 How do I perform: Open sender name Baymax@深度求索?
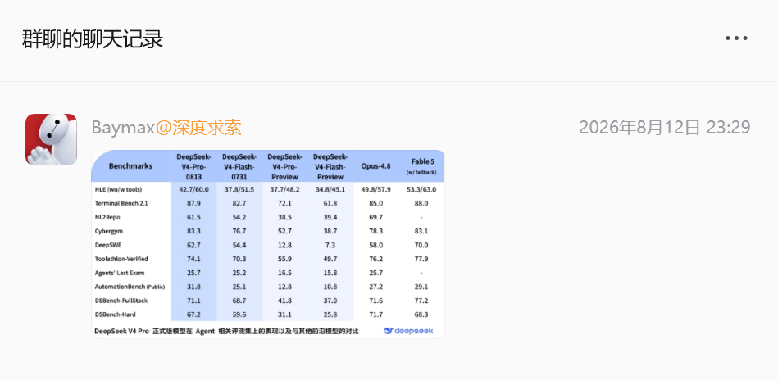(x=166, y=127)
